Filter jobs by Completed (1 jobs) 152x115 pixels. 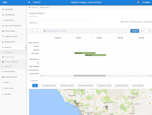pyautogui.click(x=104, y=86)
